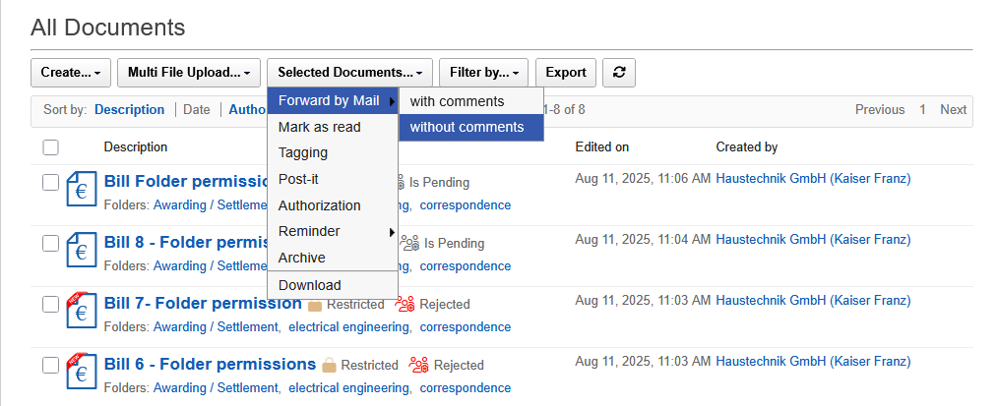Expand the Multi File Upload dropdown
This screenshot has width=998, height=406.
point(189,72)
